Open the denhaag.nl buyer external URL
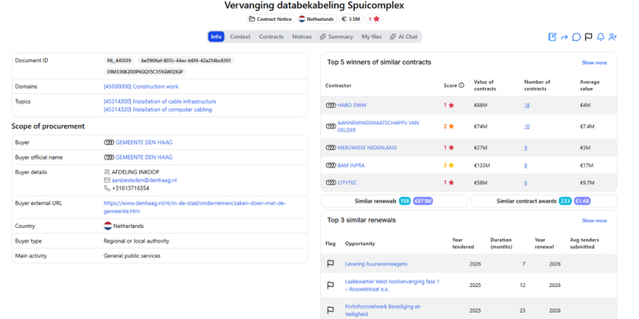Image resolution: width=639 pixels, height=319 pixels. coord(195,207)
